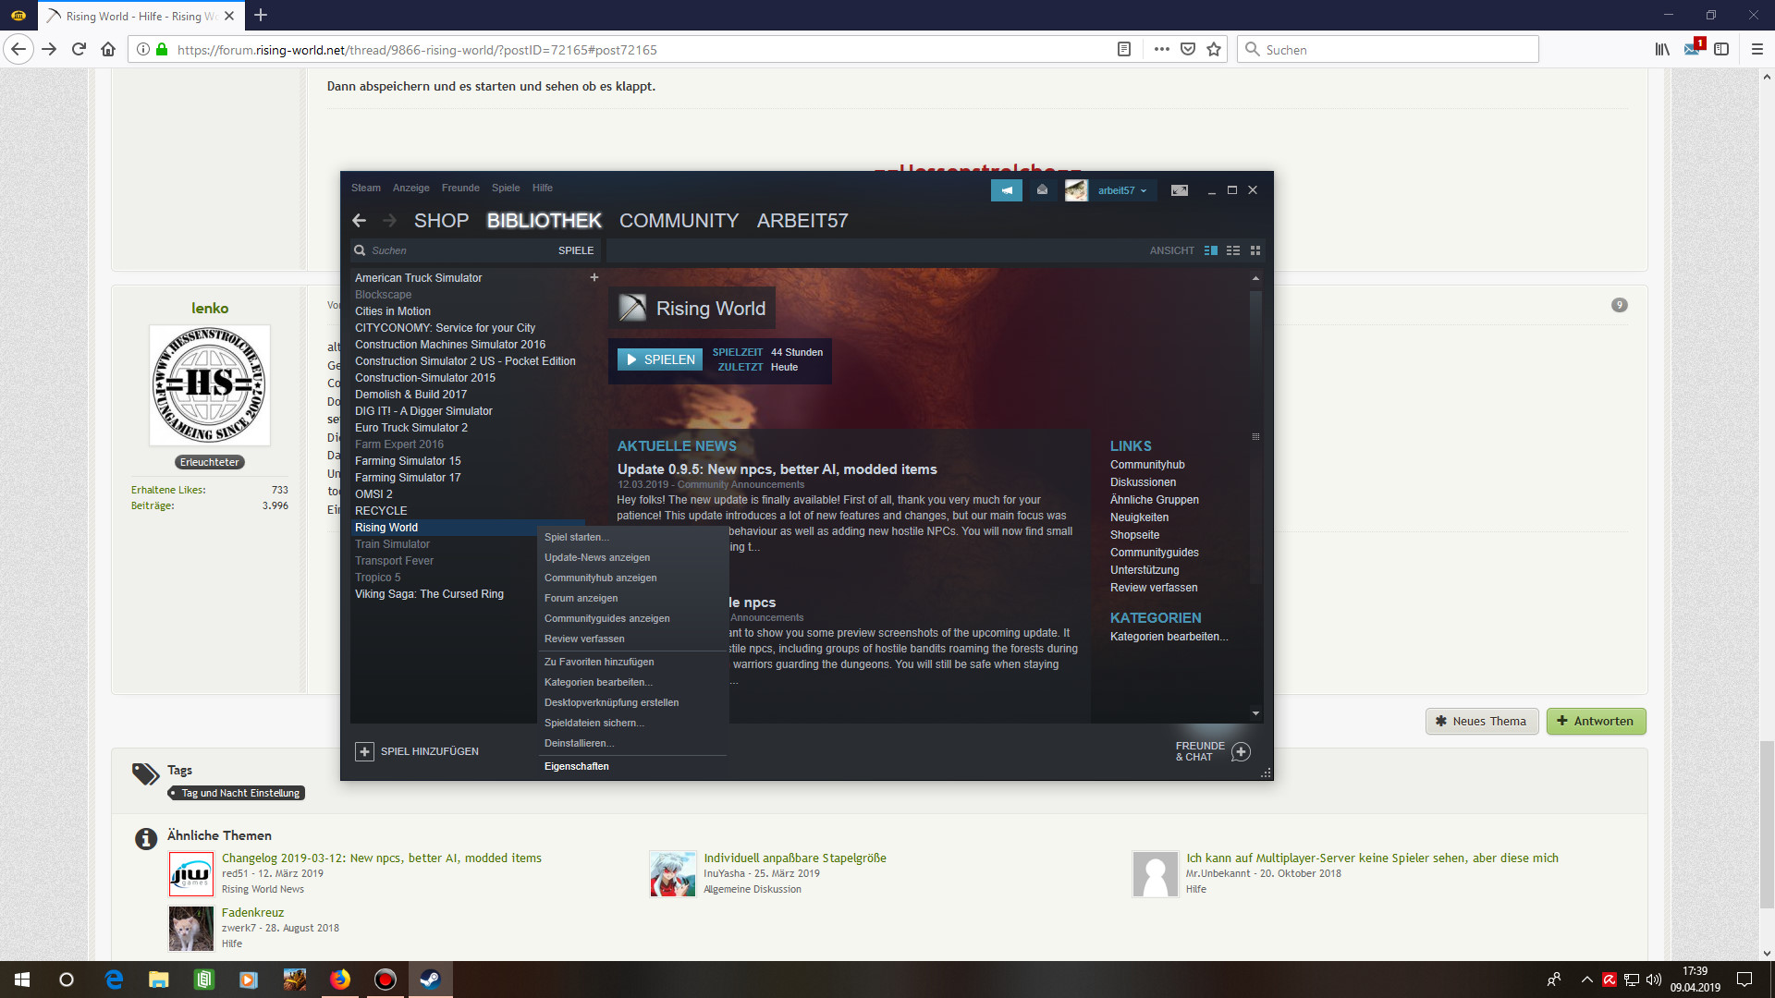Switch to grid view in Ansicht
Screen dimensions: 1775x998
point(1255,250)
